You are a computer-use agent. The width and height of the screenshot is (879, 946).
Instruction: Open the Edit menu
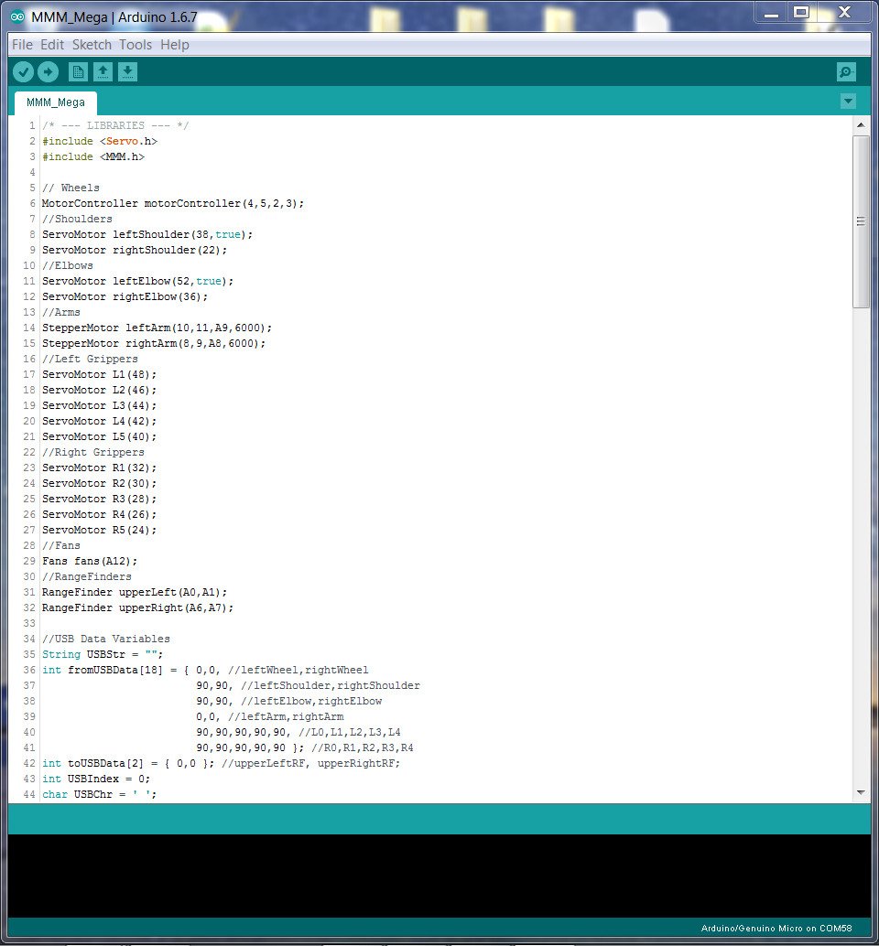51,44
